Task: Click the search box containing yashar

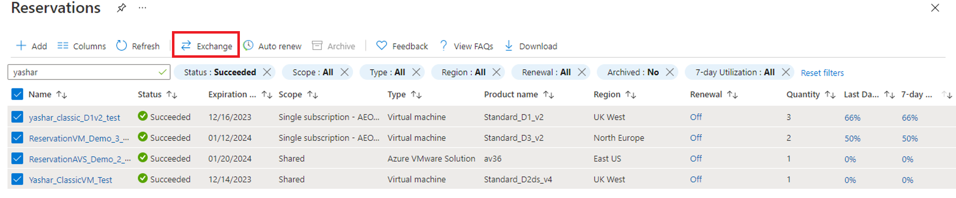Action: (x=84, y=72)
